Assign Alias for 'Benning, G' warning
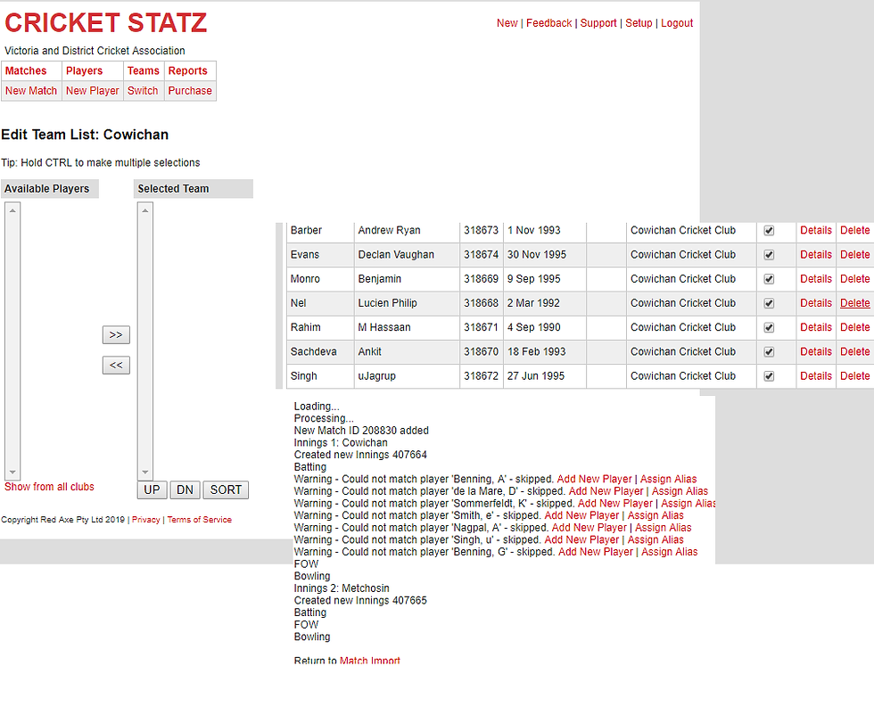 [x=670, y=552]
